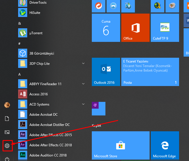Click the R monitor app tile
The width and height of the screenshot is (189, 161).
(x=128, y=6)
